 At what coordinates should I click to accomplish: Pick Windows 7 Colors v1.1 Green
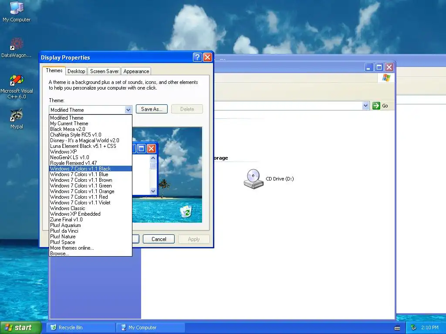(91, 186)
